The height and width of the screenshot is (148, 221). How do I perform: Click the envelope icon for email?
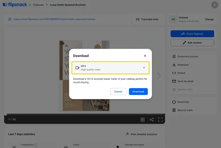(174, 81)
